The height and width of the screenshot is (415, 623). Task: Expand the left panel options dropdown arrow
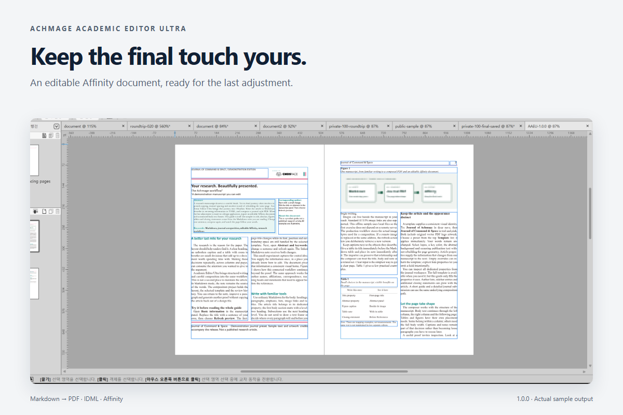click(x=56, y=127)
